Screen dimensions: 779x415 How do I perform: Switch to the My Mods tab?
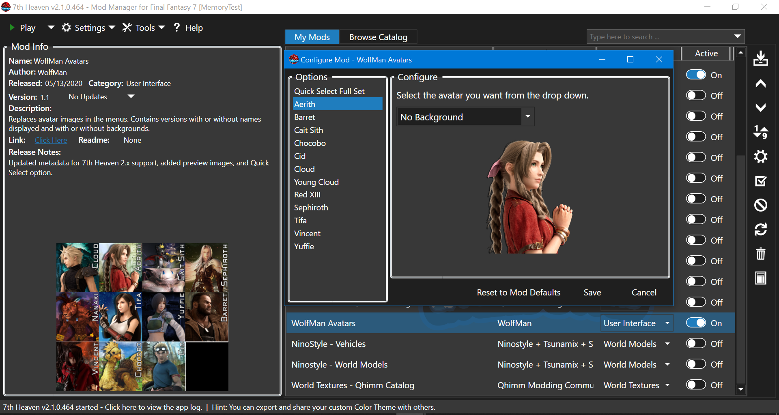click(x=312, y=37)
